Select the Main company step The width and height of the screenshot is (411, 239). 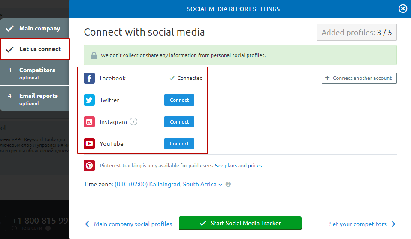[x=34, y=28]
